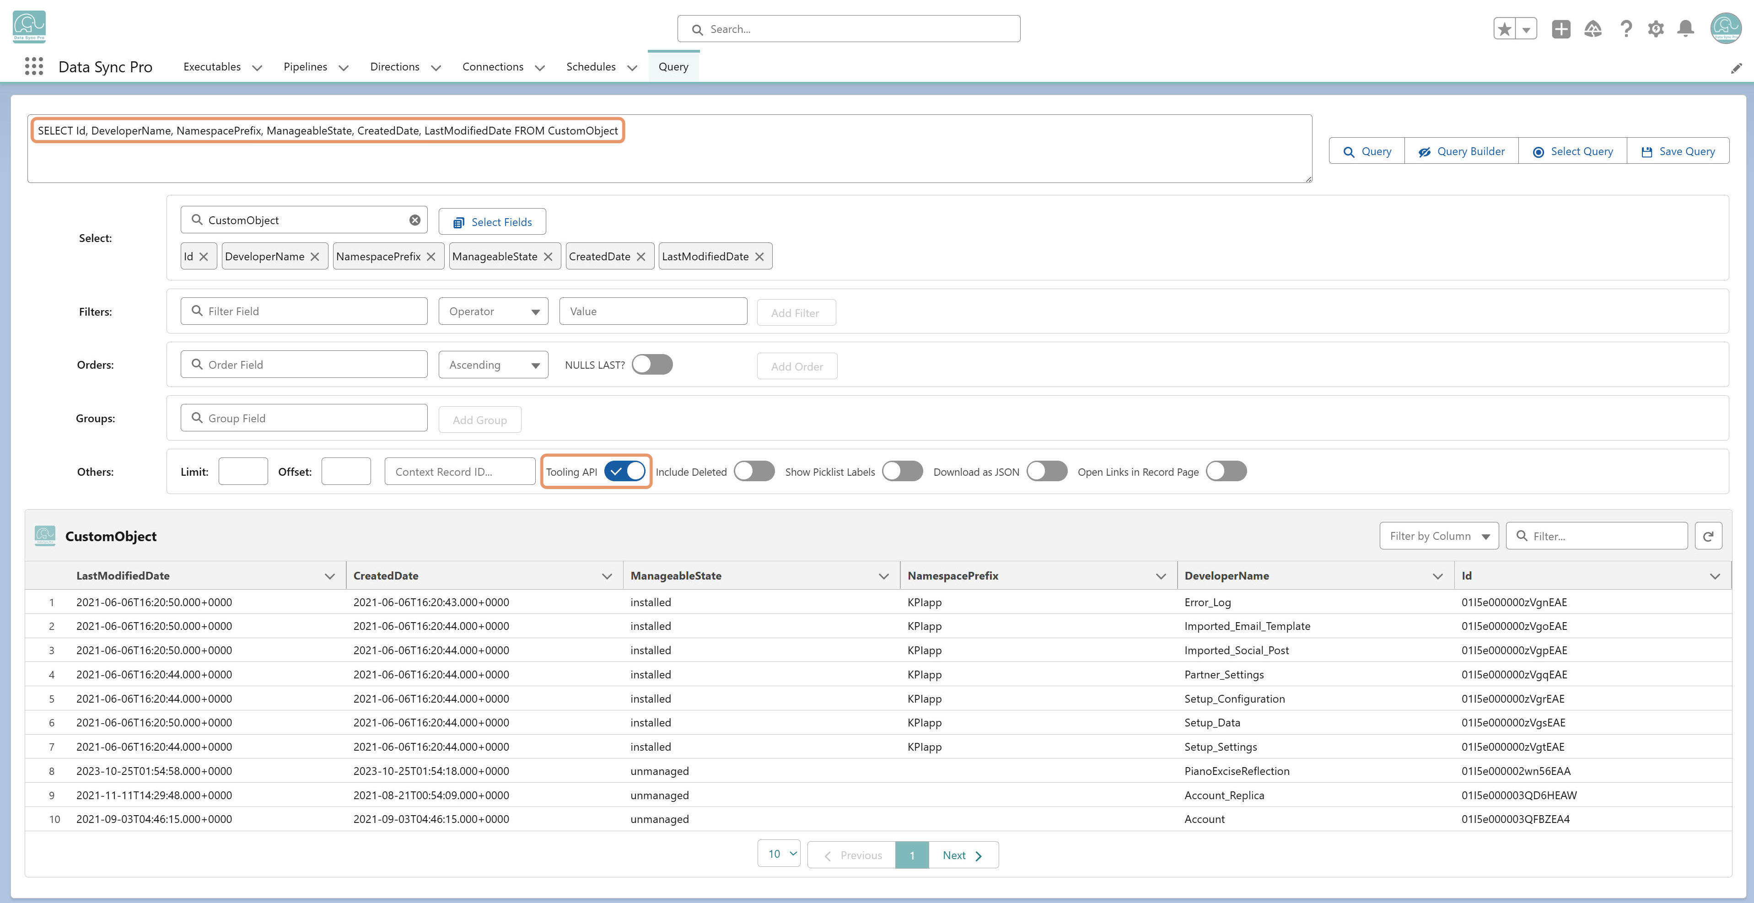Viewport: 1754px width, 903px height.
Task: Open the App Launcher grid icon
Action: point(33,66)
